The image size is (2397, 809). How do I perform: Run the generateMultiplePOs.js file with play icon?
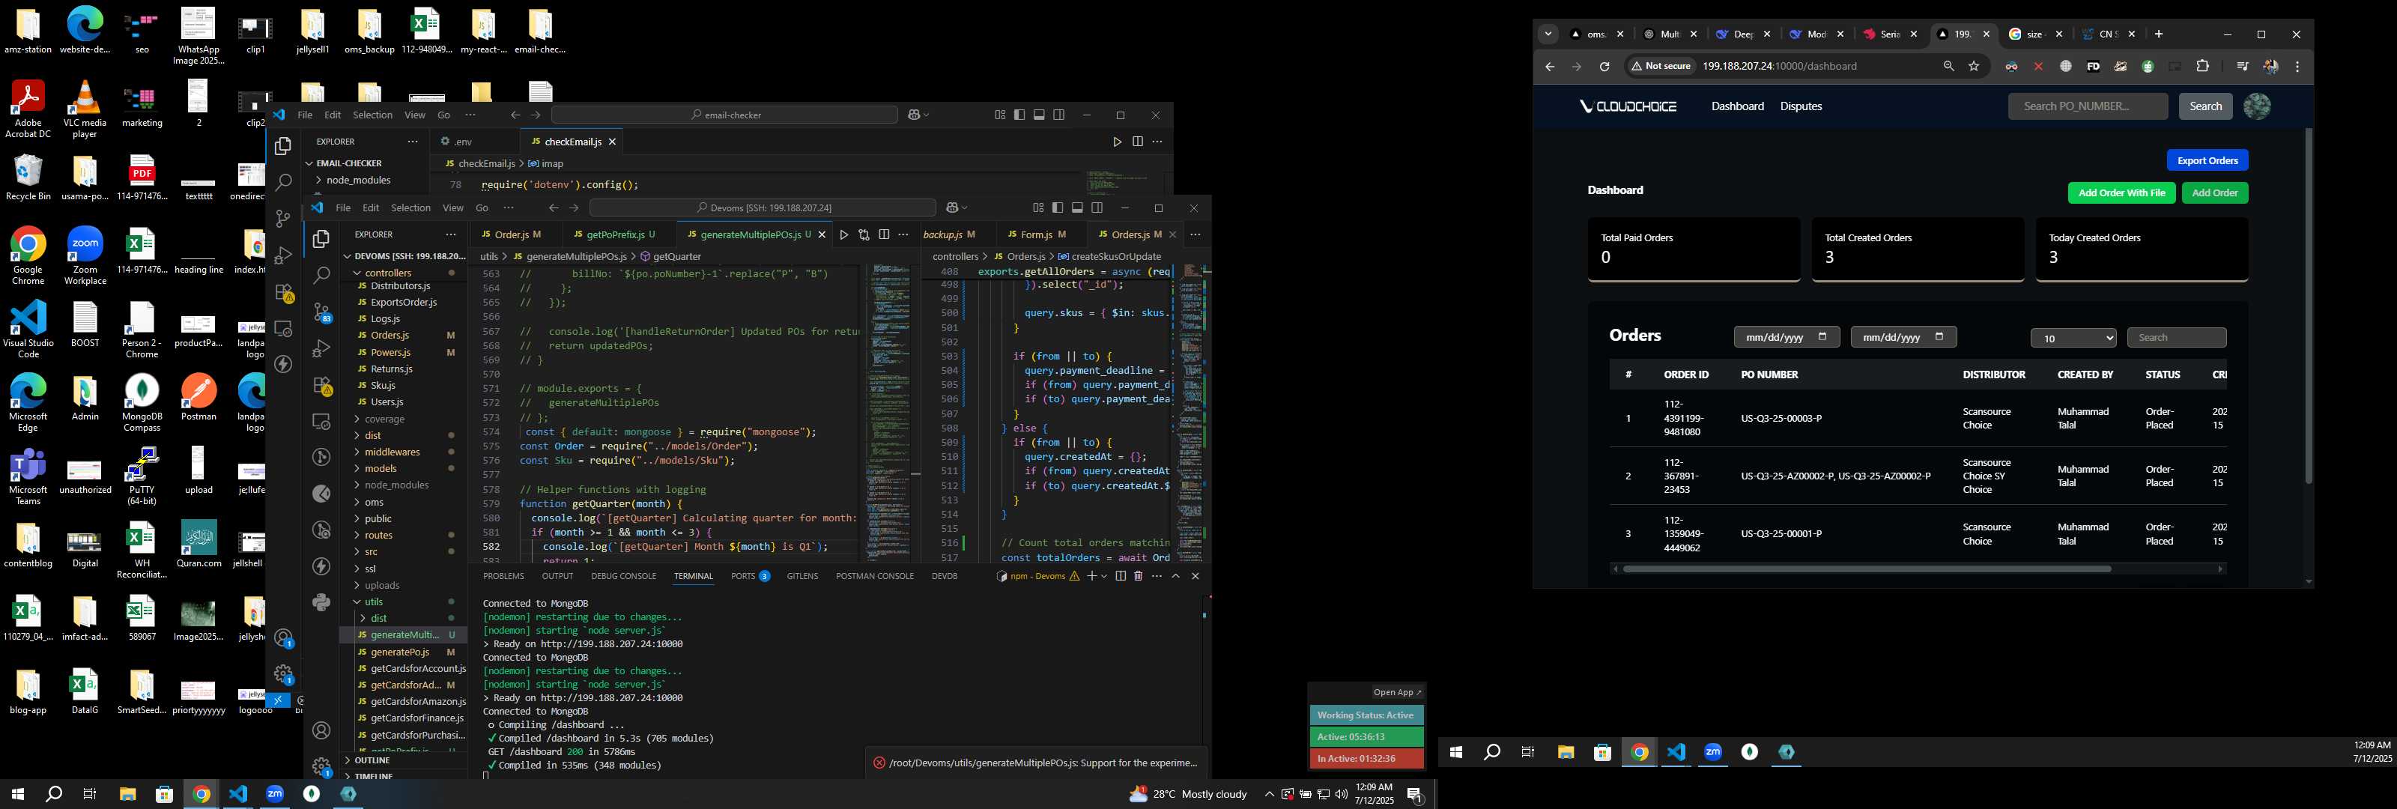844,234
